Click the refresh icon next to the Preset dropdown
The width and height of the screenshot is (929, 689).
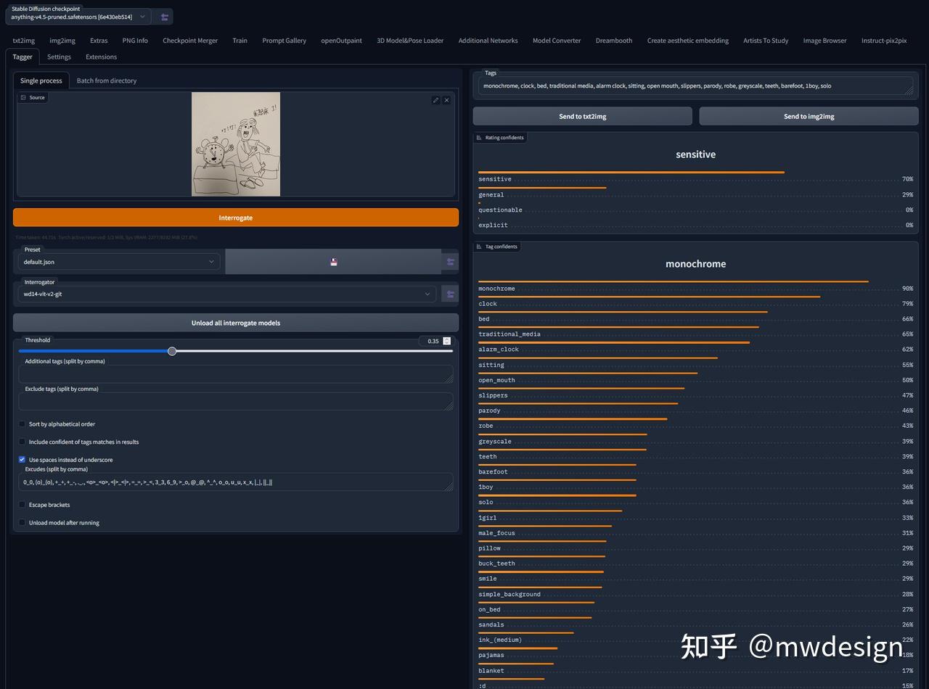click(451, 262)
